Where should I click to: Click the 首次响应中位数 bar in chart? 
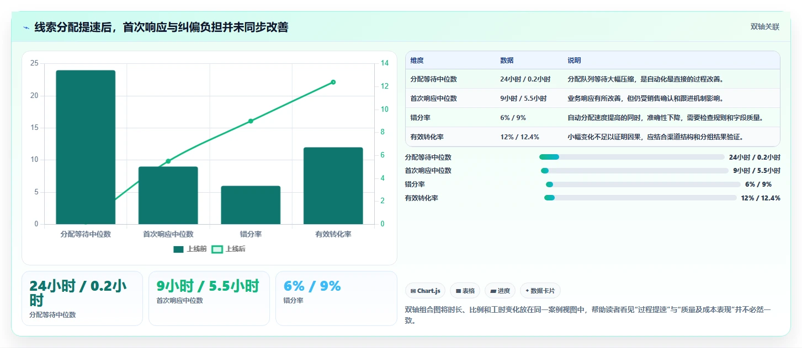(x=168, y=195)
